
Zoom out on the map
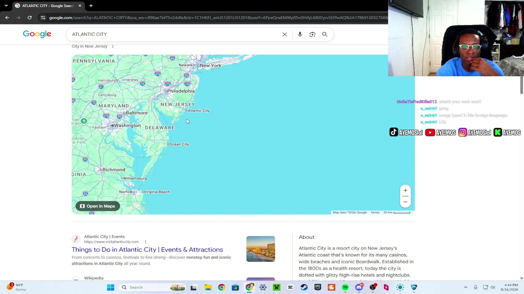tap(405, 202)
